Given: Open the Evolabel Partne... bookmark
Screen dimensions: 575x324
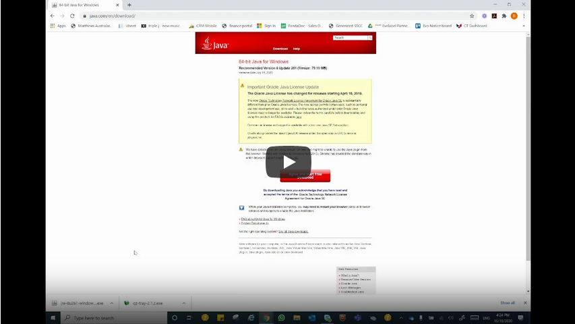Looking at the screenshot, I should tap(388, 26).
